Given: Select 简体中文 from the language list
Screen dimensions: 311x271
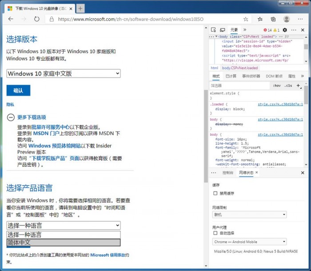Looking at the screenshot, I should coord(64,243).
